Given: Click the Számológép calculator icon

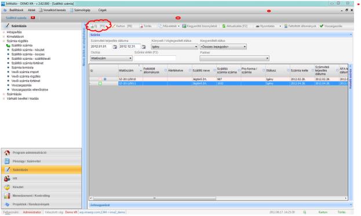Looking at the screenshot, I should coord(72,10).
